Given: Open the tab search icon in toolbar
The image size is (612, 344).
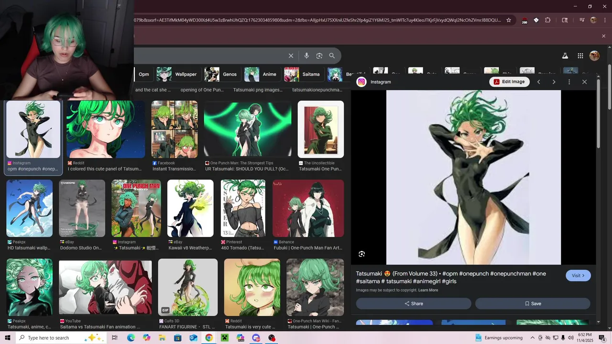Looking at the screenshot, I should tap(565, 20).
